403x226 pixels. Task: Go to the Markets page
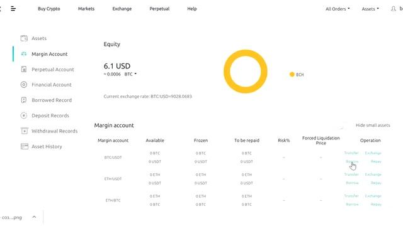pos(86,9)
